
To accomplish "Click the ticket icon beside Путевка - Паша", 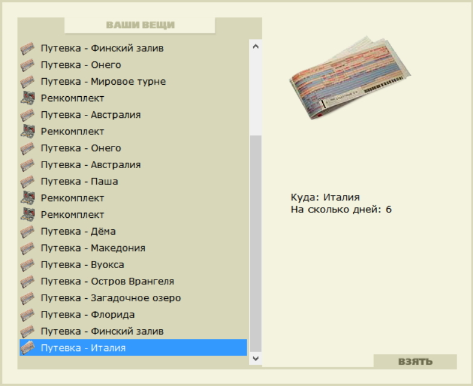I will pyautogui.click(x=27, y=182).
